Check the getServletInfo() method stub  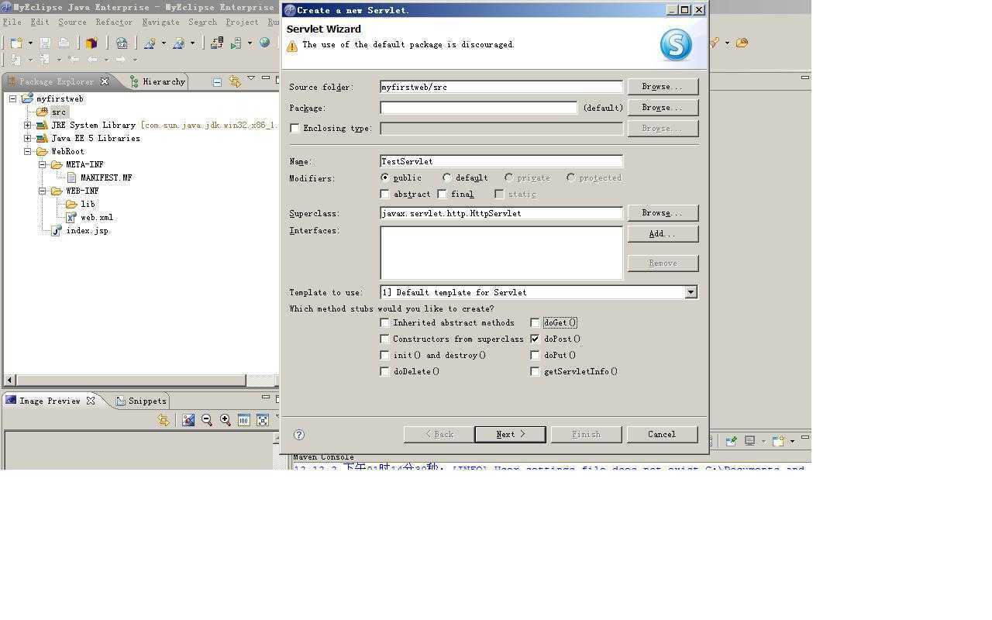(536, 371)
